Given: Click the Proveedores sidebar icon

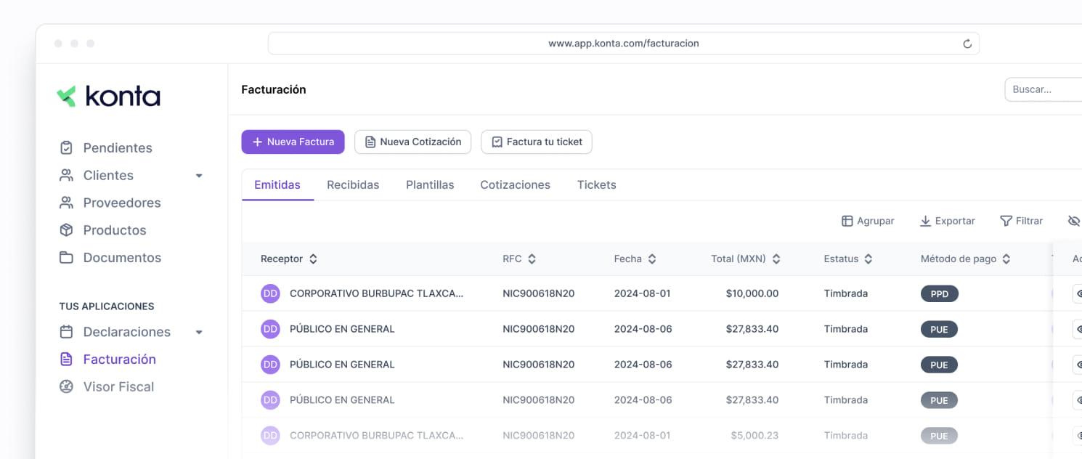Looking at the screenshot, I should click(66, 203).
